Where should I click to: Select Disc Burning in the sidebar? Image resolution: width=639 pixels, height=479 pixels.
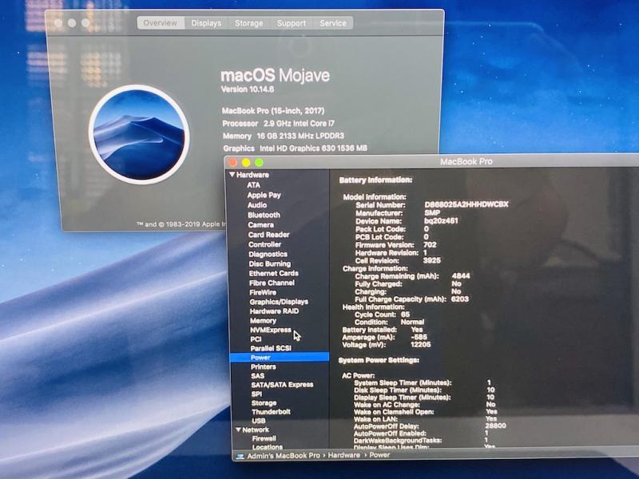[270, 264]
